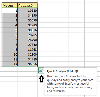Select the month cell containing 5
The height and width of the screenshot is (97, 100).
(x=10, y=30)
